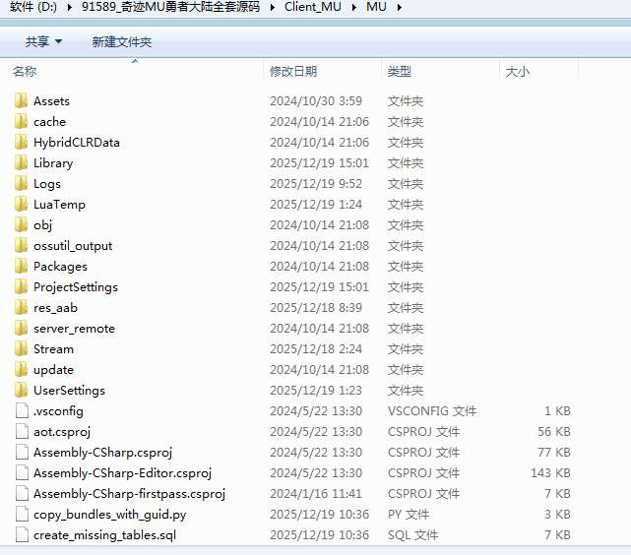Select the UserSettings folder name
This screenshot has width=631, height=555.
tap(69, 391)
